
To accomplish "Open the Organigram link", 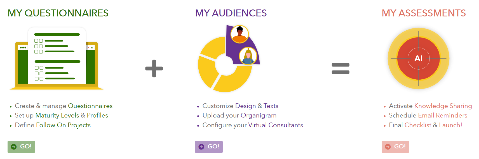I will pyautogui.click(x=259, y=116).
